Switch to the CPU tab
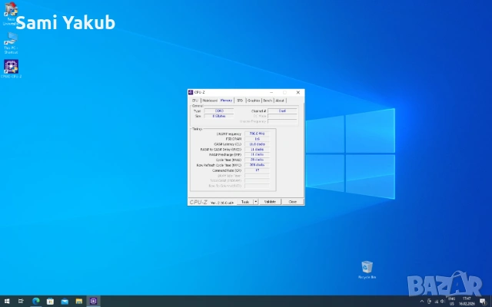492x307 pixels. coord(195,101)
